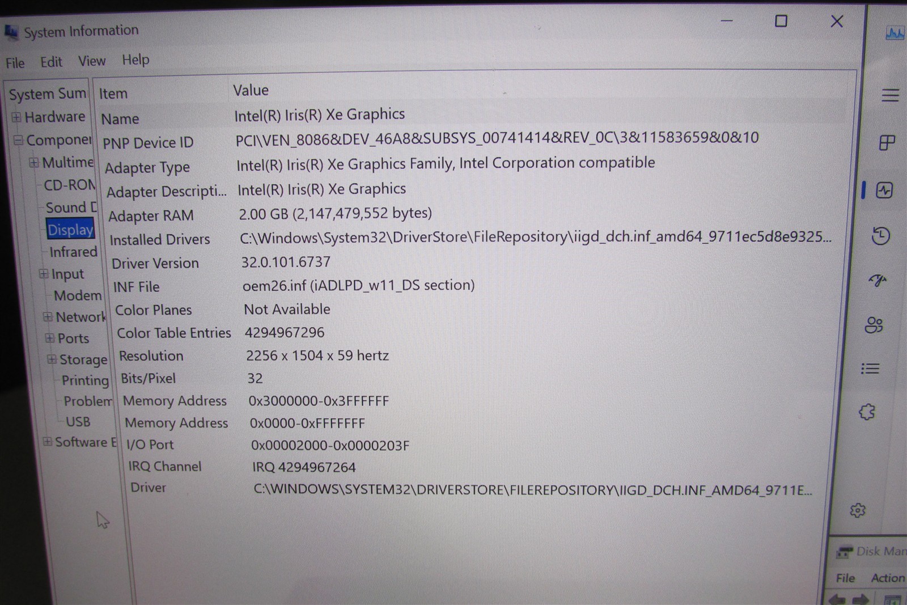Open Disk Management Action menu
The width and height of the screenshot is (907, 605).
point(888,578)
